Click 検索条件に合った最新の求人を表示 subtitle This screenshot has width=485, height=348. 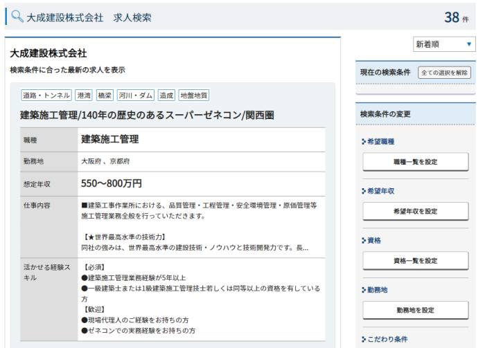coord(67,70)
